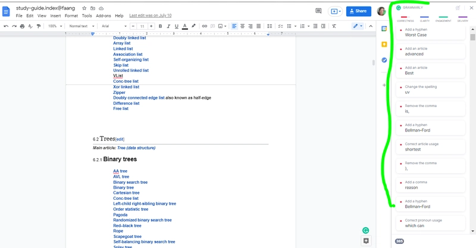Increase the paragraph indent

[x=323, y=26]
